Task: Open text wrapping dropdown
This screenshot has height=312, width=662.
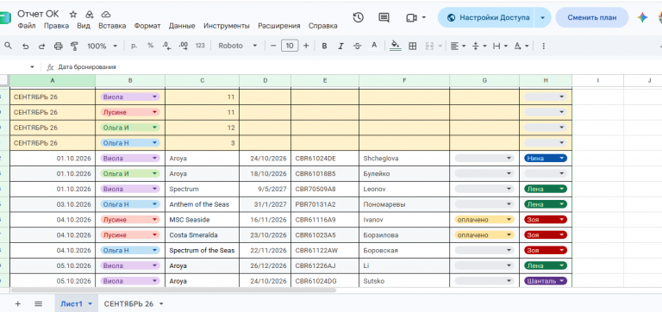Action: click(500, 46)
